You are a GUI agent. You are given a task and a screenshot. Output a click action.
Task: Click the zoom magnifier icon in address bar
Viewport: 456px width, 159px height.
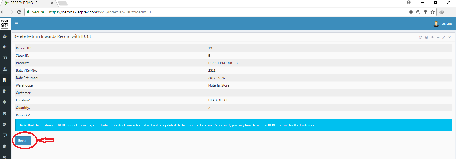click(x=418, y=12)
